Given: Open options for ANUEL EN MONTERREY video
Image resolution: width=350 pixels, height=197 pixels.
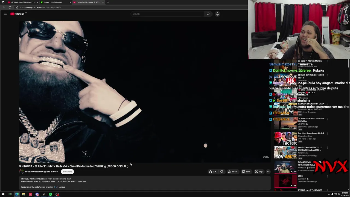Looking at the screenshot, I should (328, 148).
